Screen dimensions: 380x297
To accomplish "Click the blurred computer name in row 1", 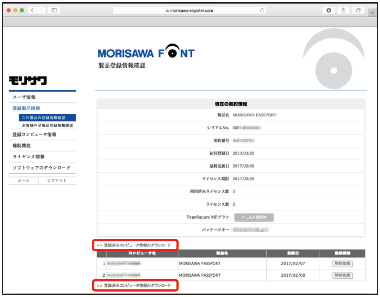I will [124, 263].
